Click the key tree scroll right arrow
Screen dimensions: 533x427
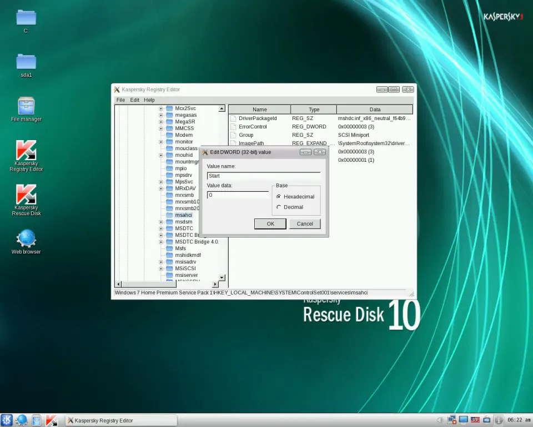click(x=215, y=284)
